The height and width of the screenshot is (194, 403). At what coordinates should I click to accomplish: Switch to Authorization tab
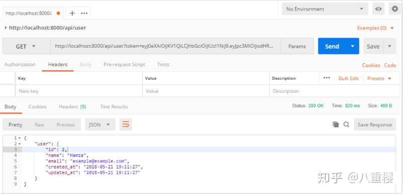20,64
